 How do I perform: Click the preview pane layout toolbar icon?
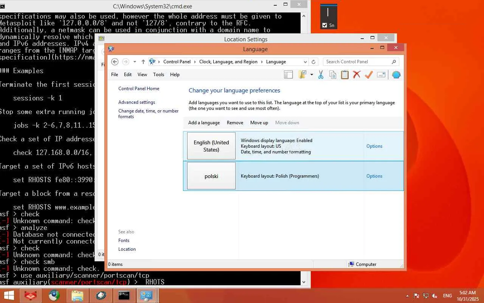(289, 75)
